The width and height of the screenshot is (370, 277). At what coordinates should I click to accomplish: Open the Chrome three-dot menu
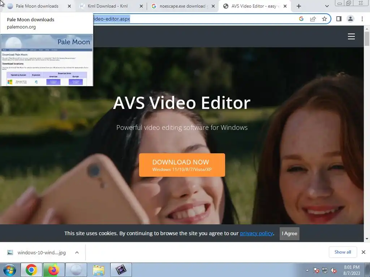(x=362, y=19)
